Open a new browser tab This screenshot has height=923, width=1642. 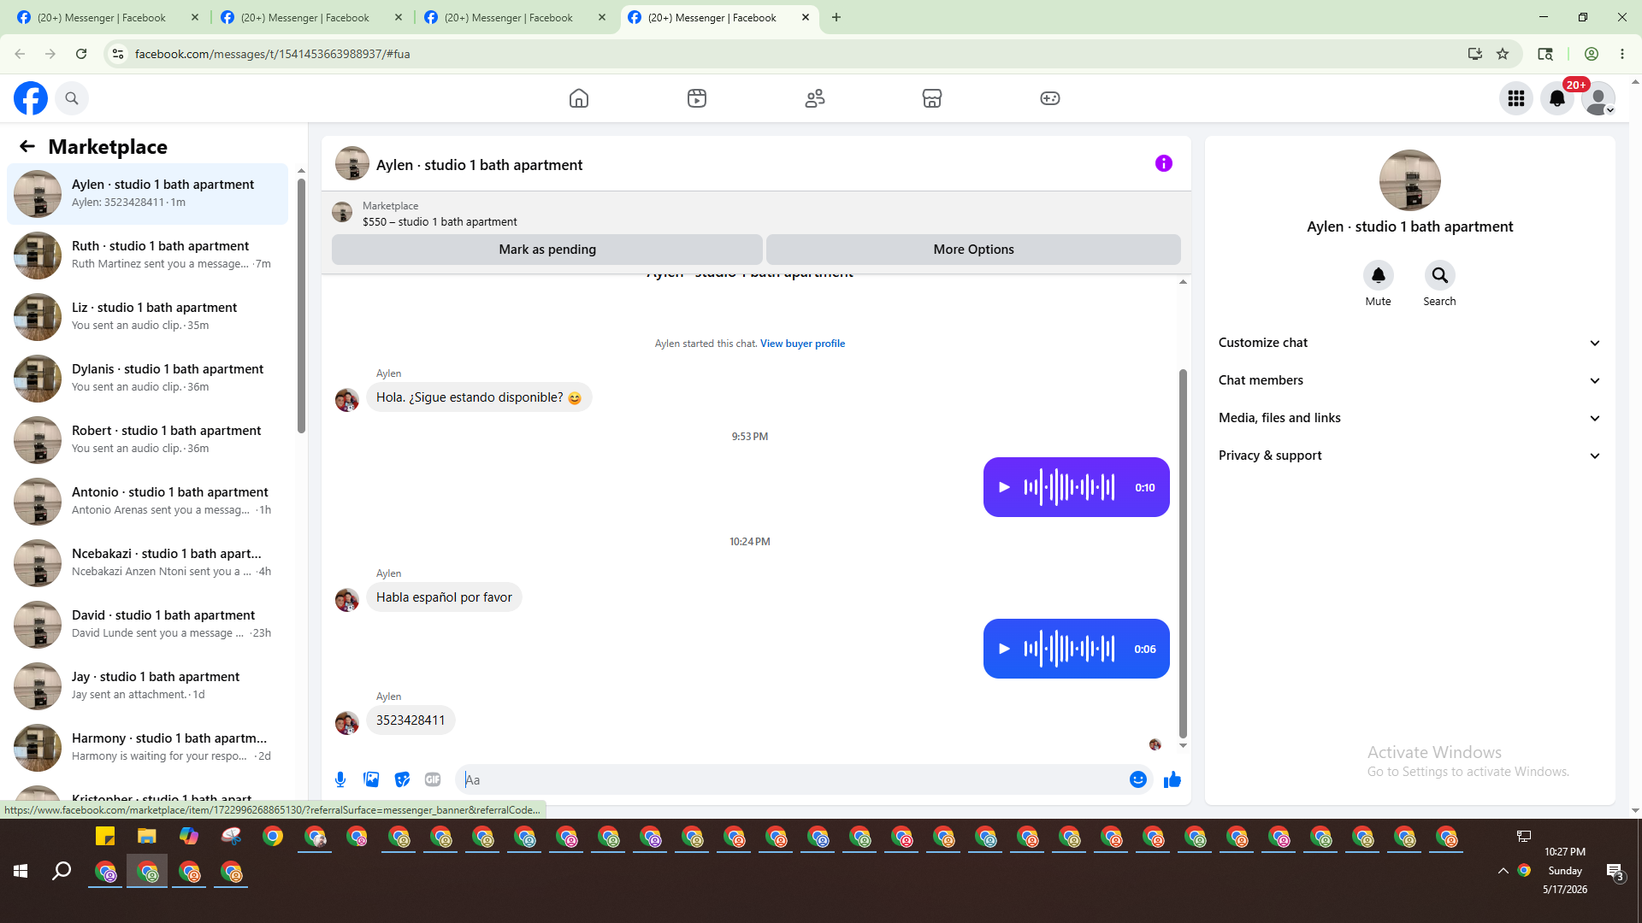click(836, 17)
